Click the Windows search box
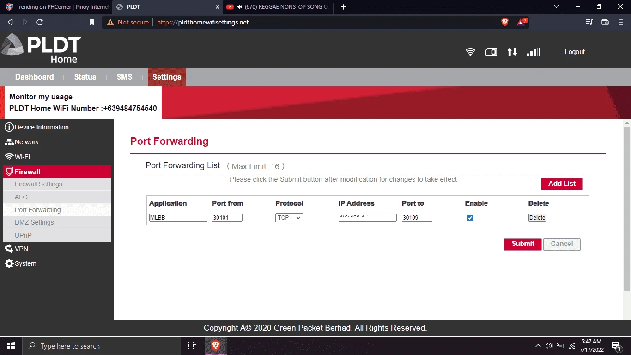This screenshot has width=631, height=355. pyautogui.click(x=101, y=346)
